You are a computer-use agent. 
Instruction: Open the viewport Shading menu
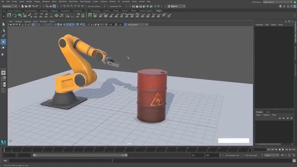(x=19, y=22)
